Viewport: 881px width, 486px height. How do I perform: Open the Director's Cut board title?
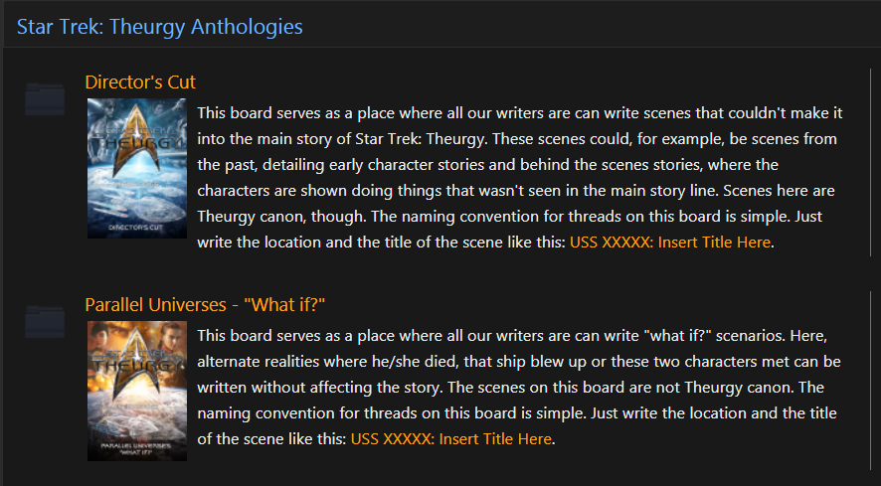(x=140, y=82)
